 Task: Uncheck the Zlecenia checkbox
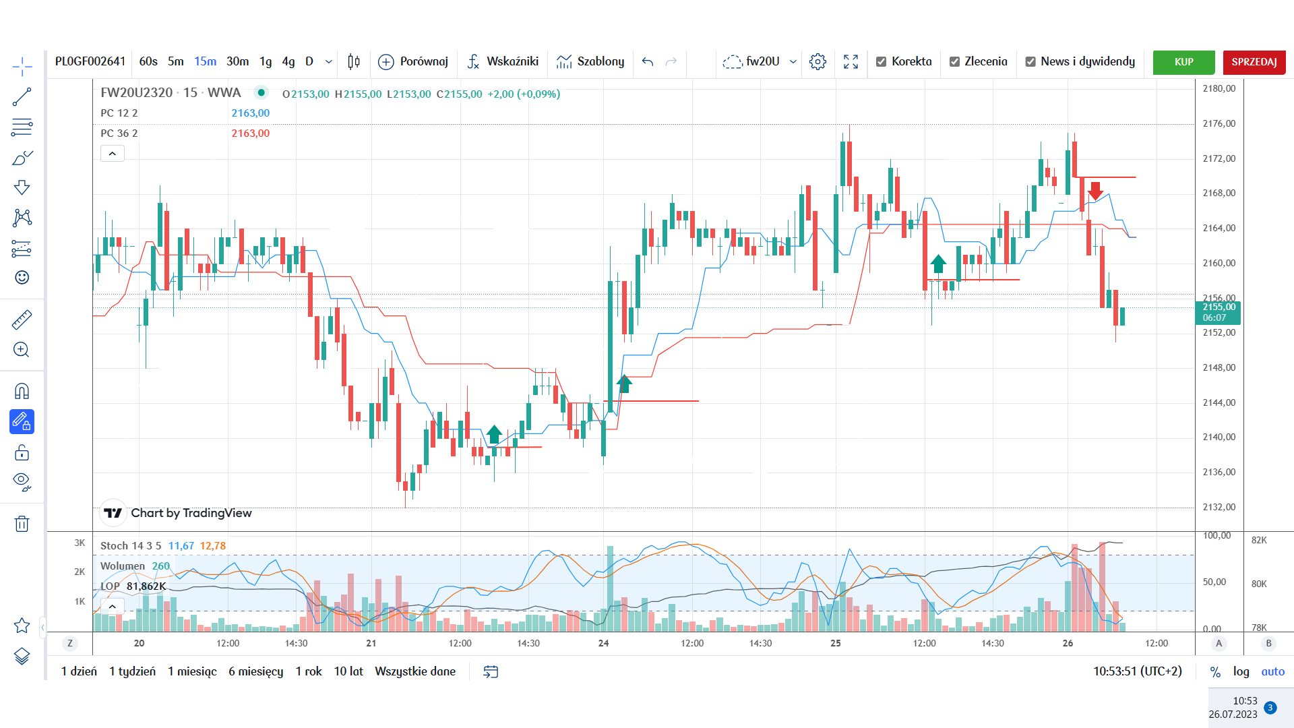pyautogui.click(x=954, y=62)
